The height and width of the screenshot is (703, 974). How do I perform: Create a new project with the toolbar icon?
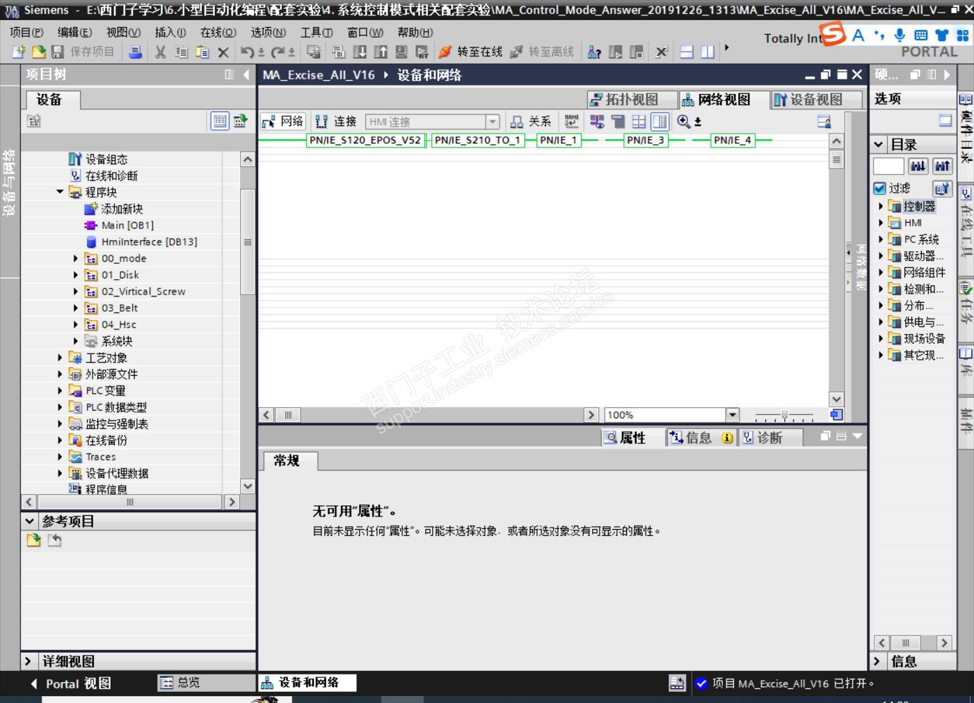pos(19,52)
